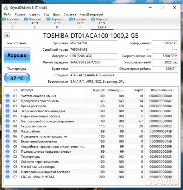Screen dimensions: 183x190
Task: Click the transfer mode field SATA/300 | SATA/600
Action: coord(94,62)
